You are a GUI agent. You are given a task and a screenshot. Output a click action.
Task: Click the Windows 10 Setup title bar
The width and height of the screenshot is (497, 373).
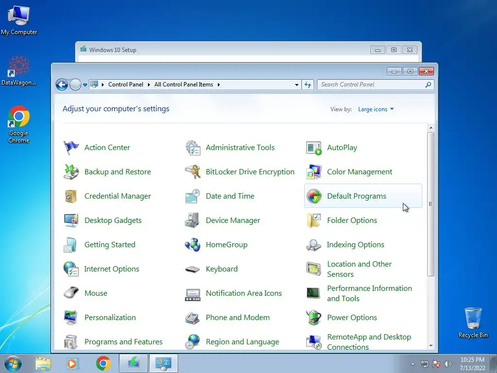pos(223,50)
